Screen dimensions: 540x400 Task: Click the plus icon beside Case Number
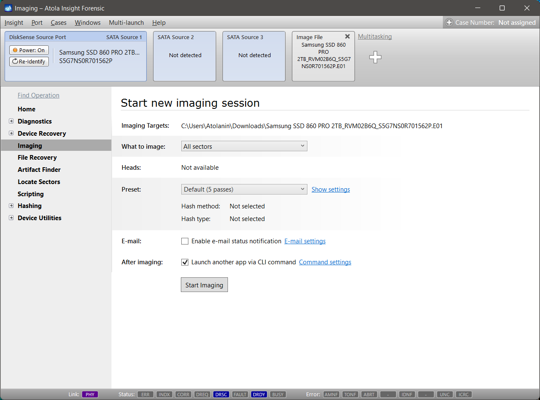tap(449, 23)
